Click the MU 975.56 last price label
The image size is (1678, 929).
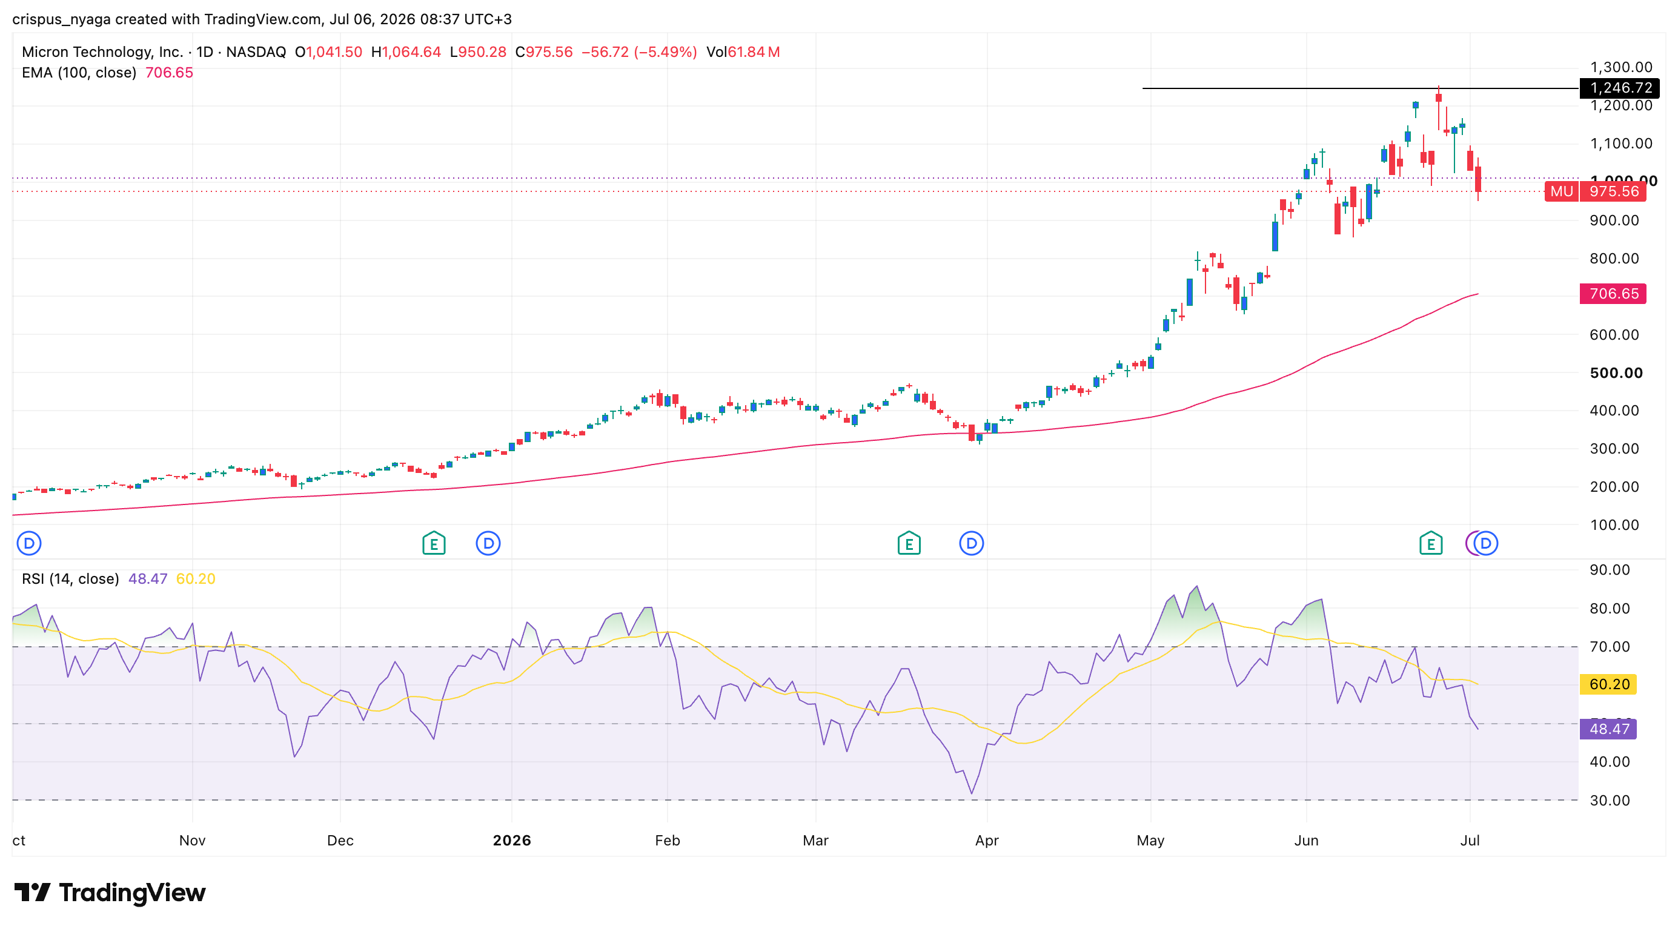(1595, 191)
